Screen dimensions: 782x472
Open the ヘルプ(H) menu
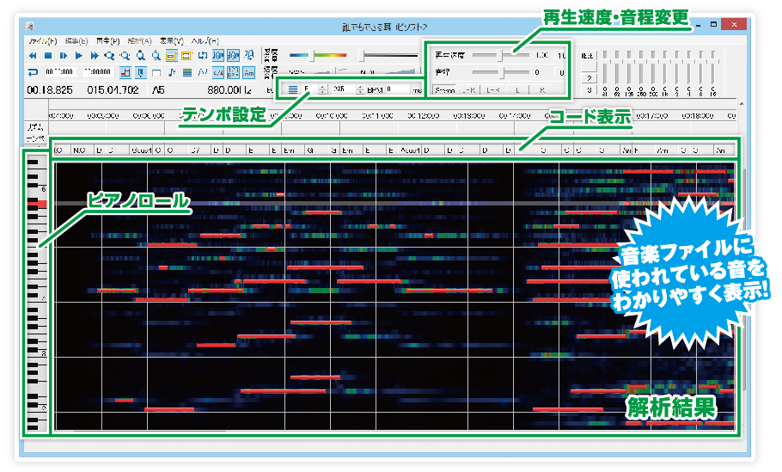(204, 40)
